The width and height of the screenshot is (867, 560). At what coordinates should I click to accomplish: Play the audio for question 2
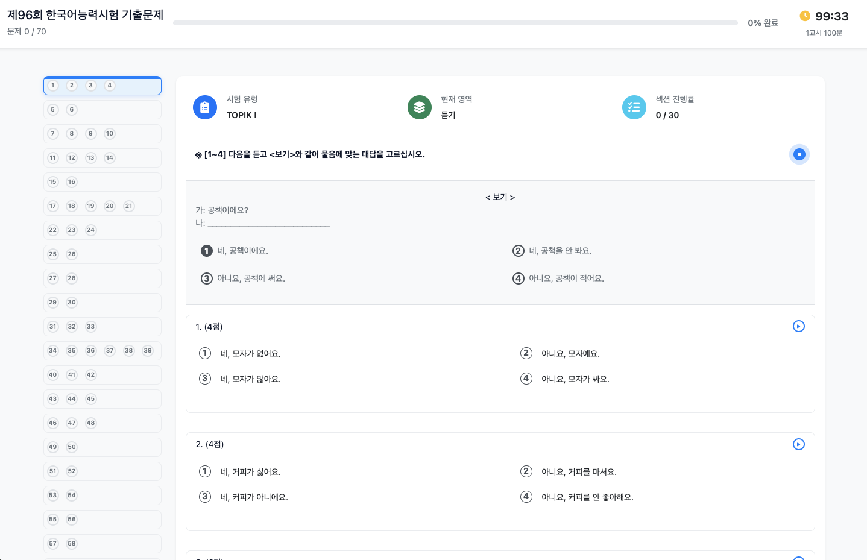[798, 444]
